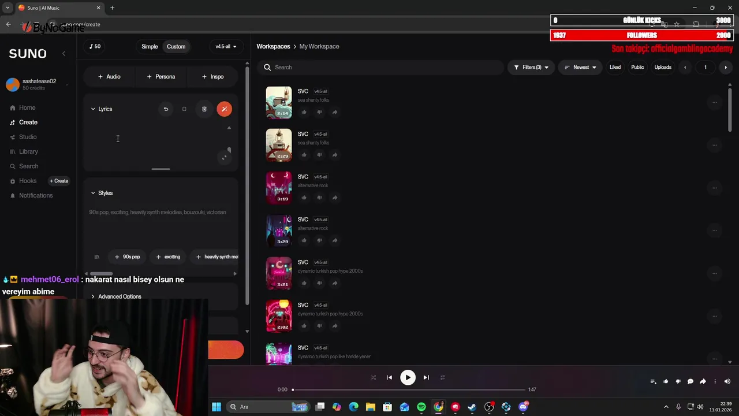This screenshot has width=739, height=416.
Task: Click thumbs up in the bottom player bar
Action: (x=666, y=381)
